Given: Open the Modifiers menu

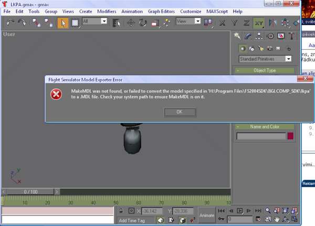Looking at the screenshot, I should tap(107, 11).
